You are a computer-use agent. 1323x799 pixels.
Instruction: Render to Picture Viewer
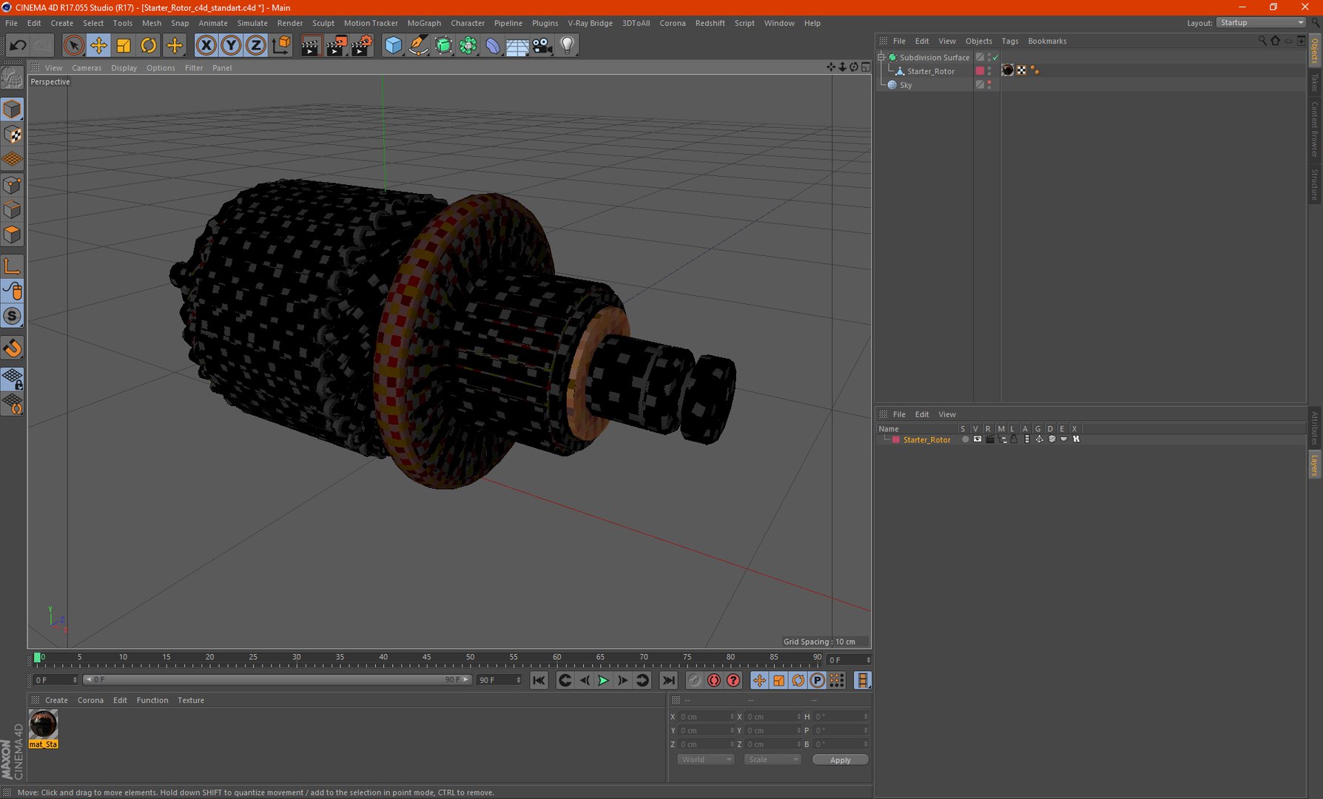pos(336,45)
